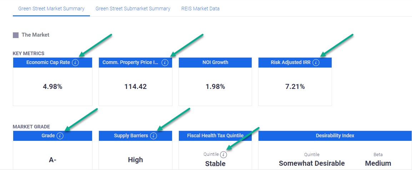Viewport: 412px width, 170px height.
Task: Click the 7.21% risk adjusted IRR value
Action: click(x=295, y=86)
